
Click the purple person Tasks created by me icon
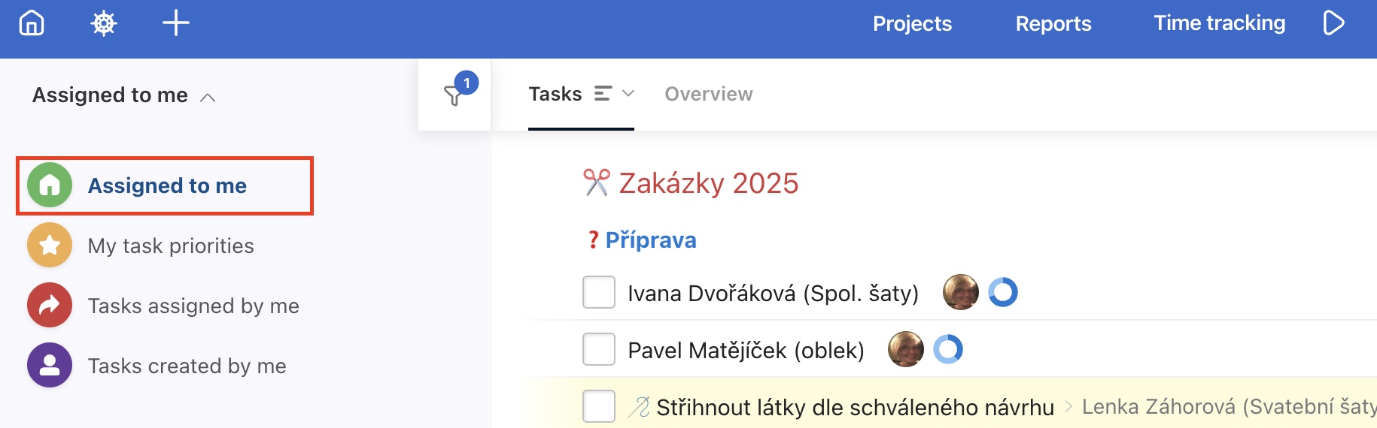coord(50,365)
